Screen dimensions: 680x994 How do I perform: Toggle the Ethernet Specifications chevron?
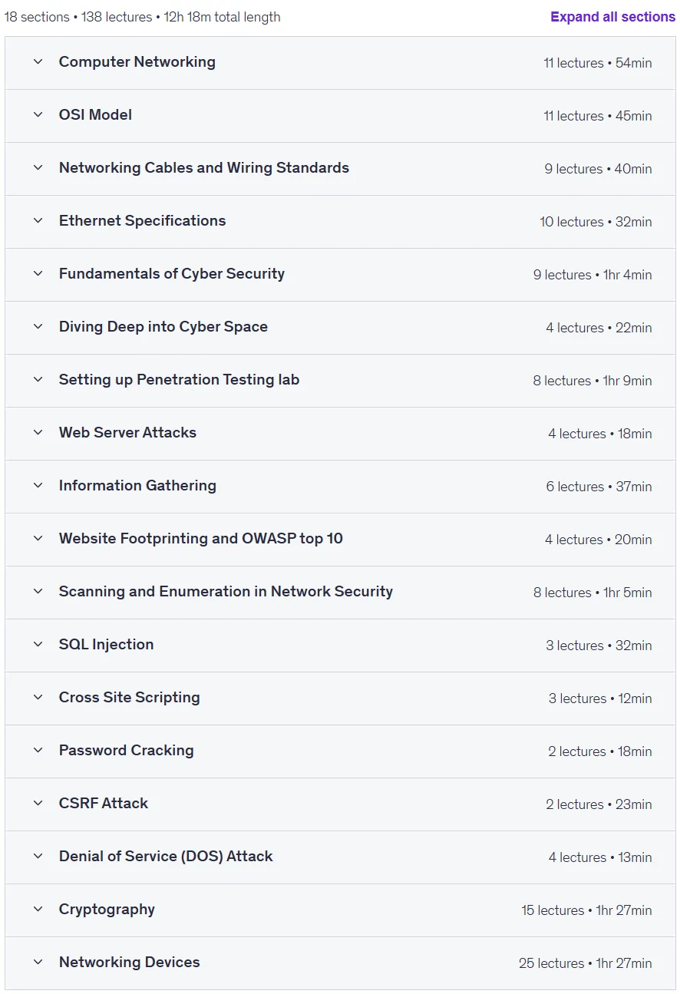coord(38,221)
